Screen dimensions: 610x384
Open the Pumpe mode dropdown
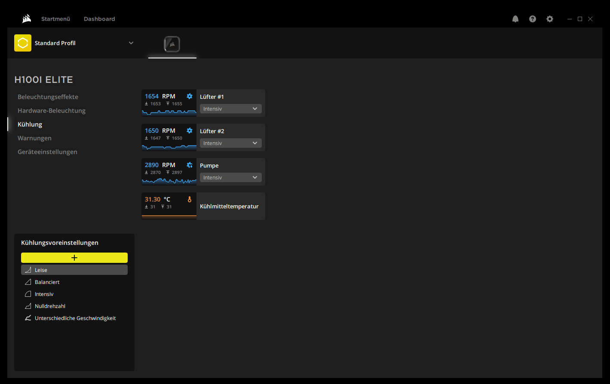230,177
